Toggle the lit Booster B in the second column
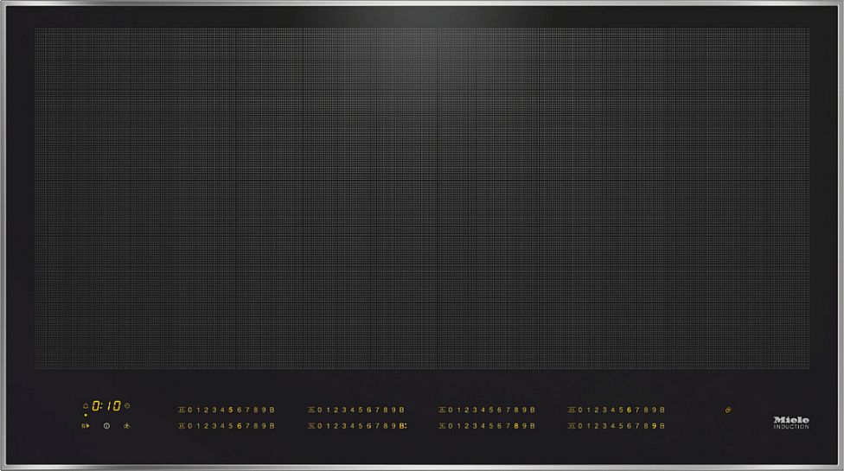Viewport: 844px width, 471px height. 402,426
